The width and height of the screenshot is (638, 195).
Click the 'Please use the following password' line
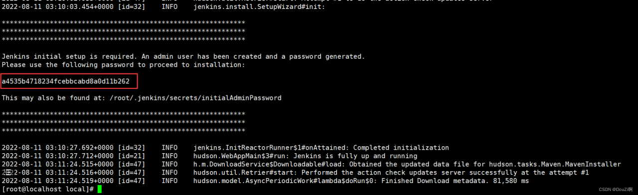[124, 65]
